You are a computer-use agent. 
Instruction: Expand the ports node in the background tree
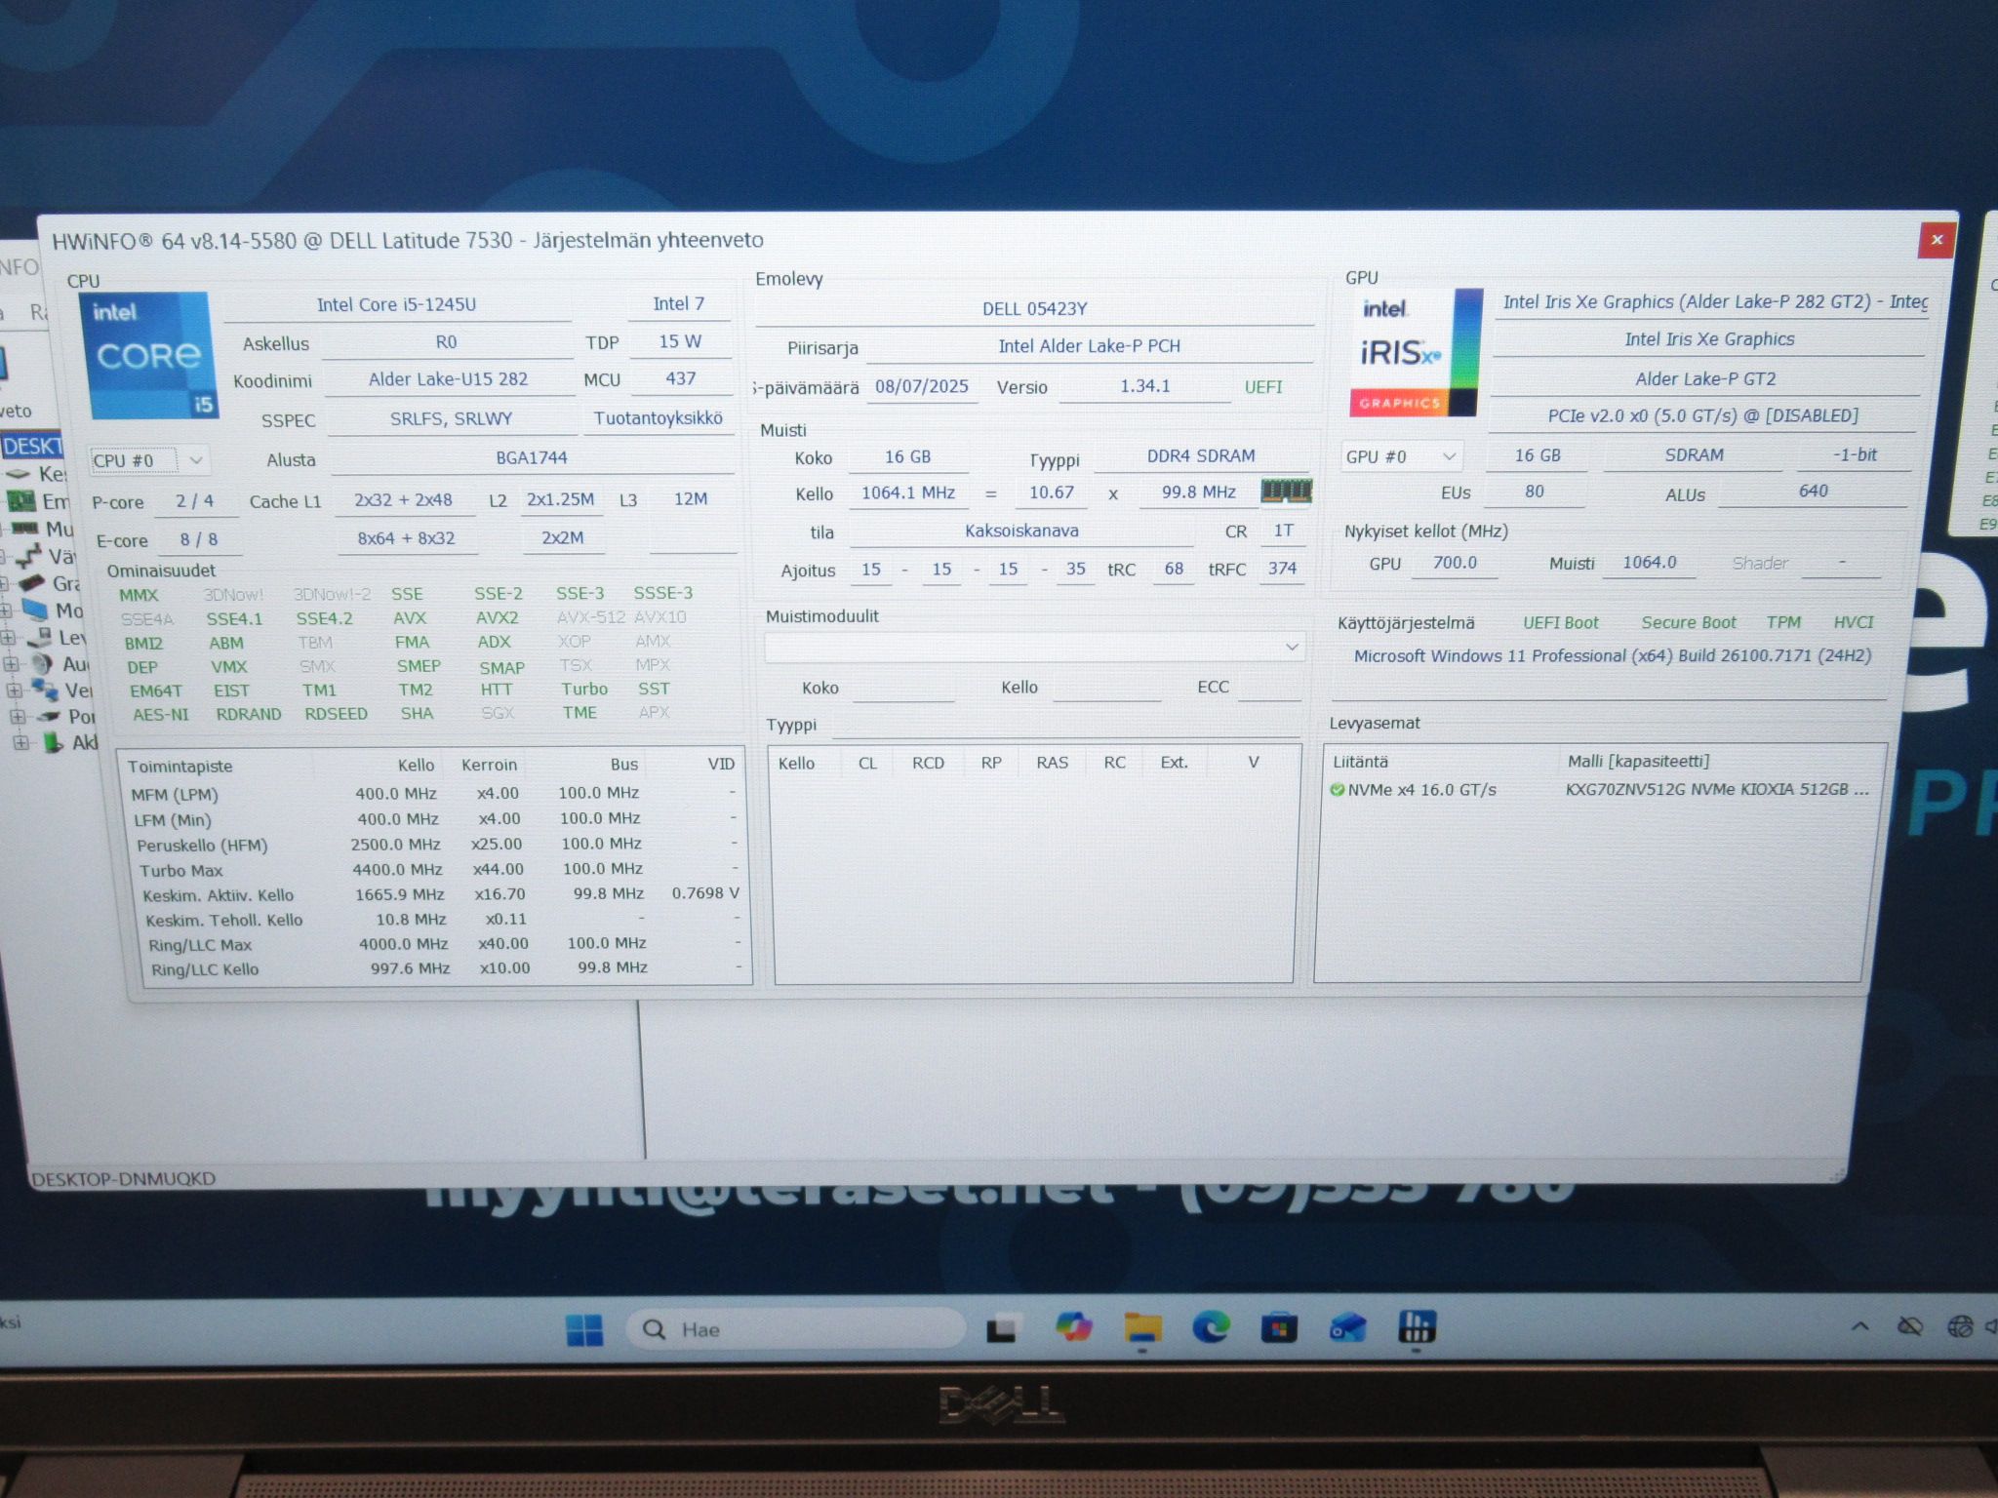tap(19, 717)
